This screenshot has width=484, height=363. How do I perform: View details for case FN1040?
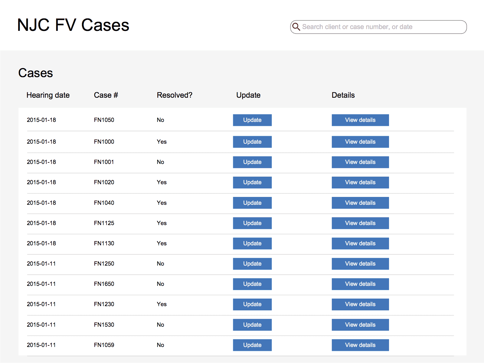[360, 203]
